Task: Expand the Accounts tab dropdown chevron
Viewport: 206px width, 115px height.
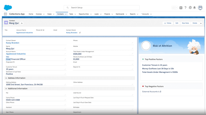Action: pos(151,14)
